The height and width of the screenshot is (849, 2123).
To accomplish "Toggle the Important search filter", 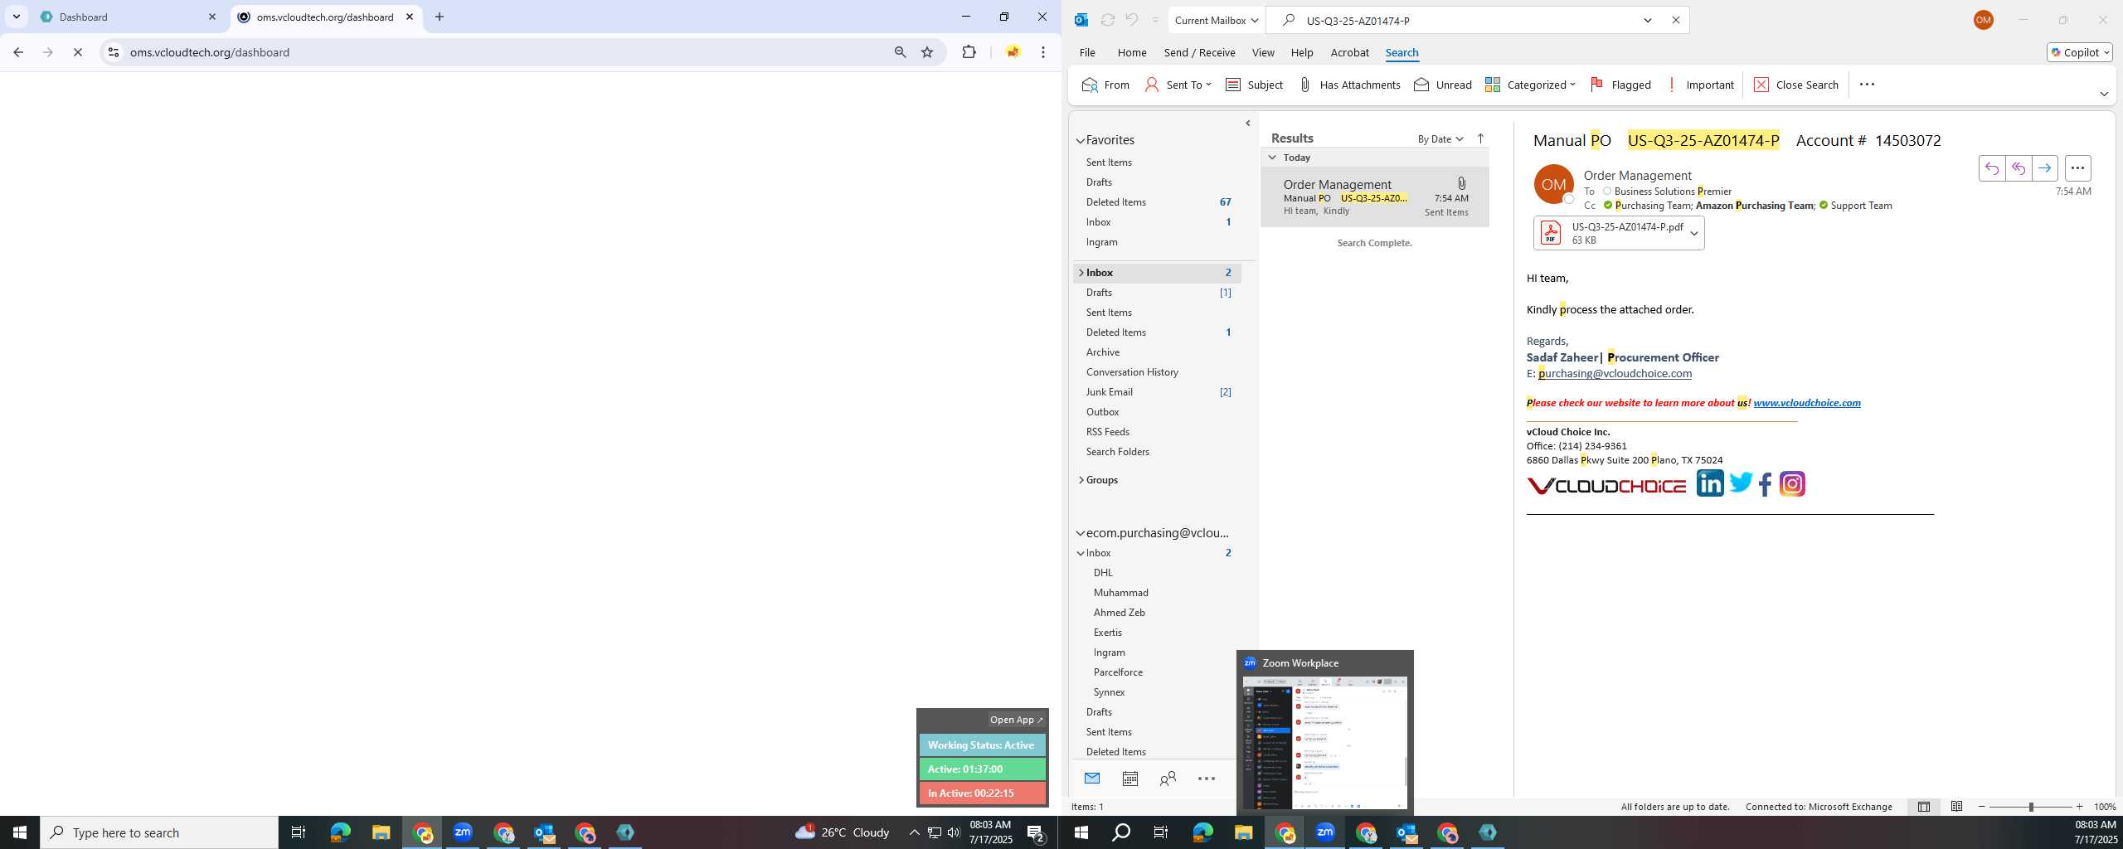I will [x=1699, y=85].
